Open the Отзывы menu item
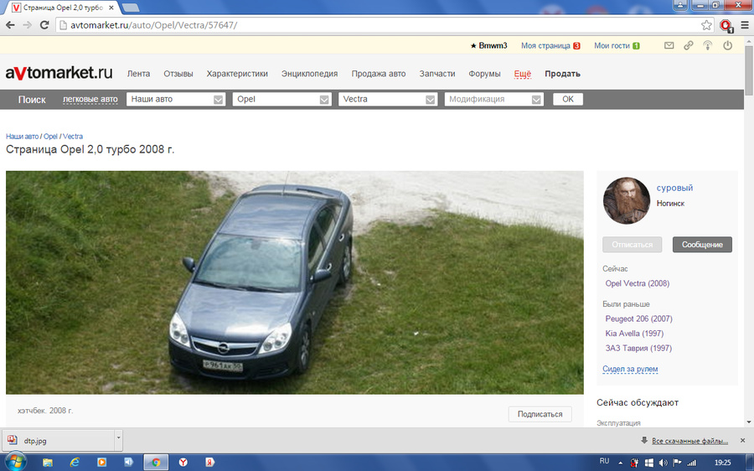Screen dimensions: 754x471 coord(178,74)
